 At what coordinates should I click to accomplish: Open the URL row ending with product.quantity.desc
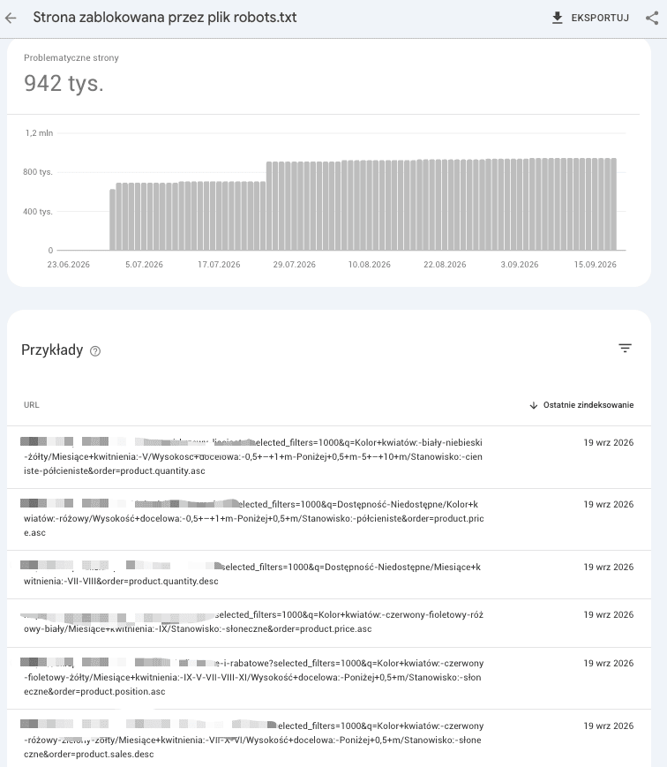click(328, 575)
